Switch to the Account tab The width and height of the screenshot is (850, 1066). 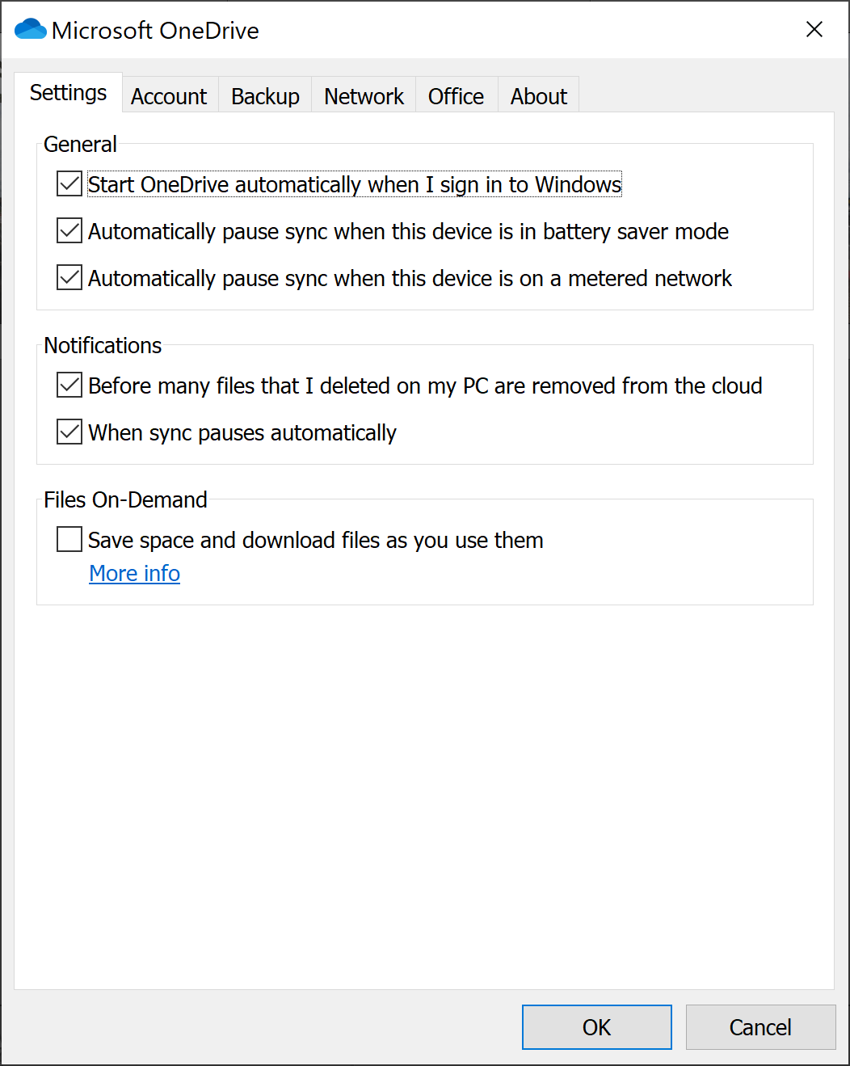(x=169, y=96)
